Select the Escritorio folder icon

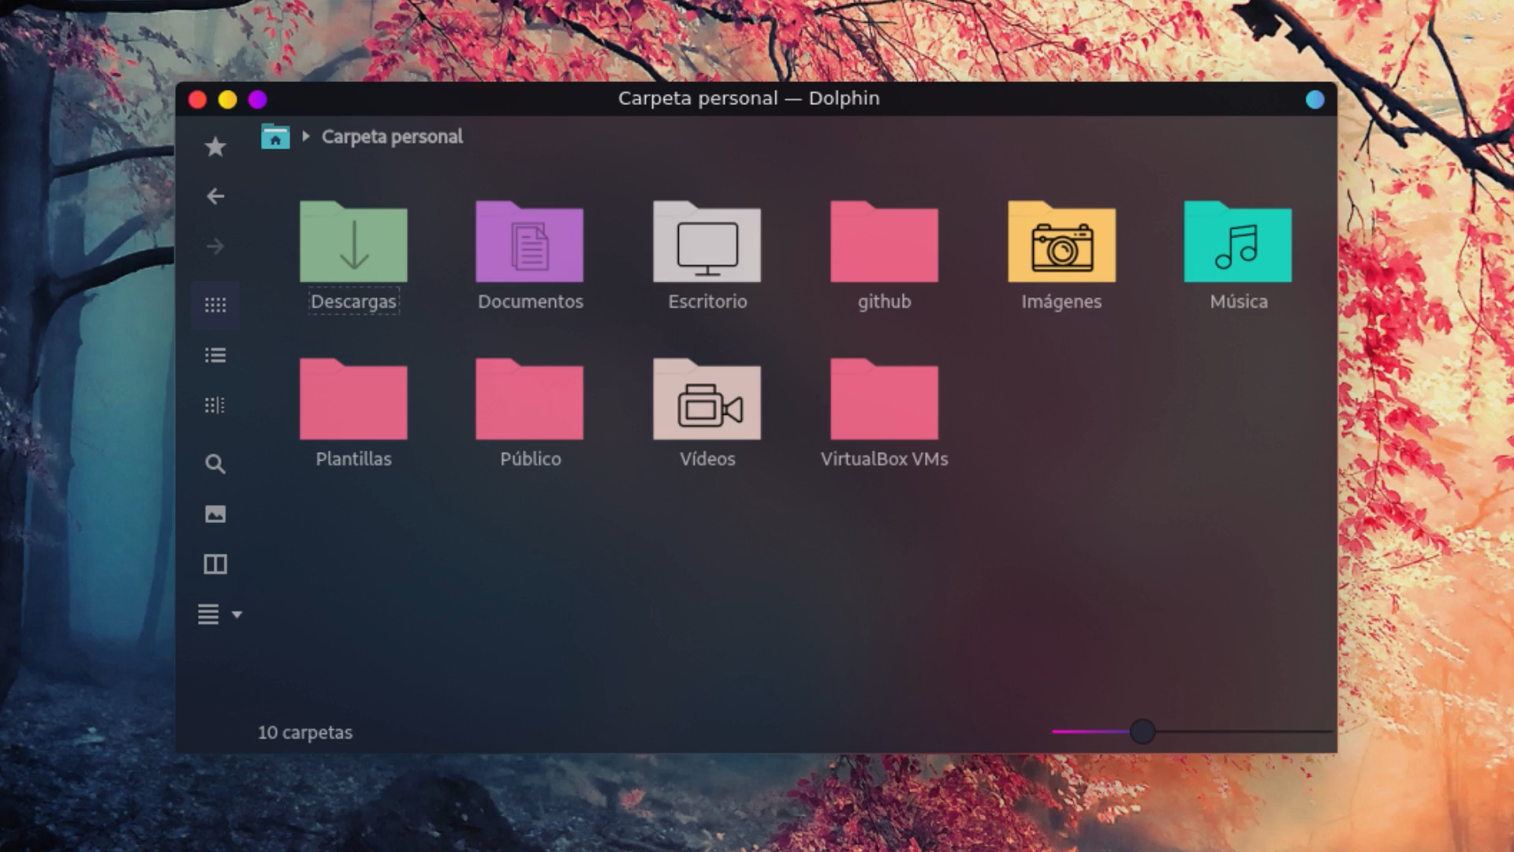707,241
